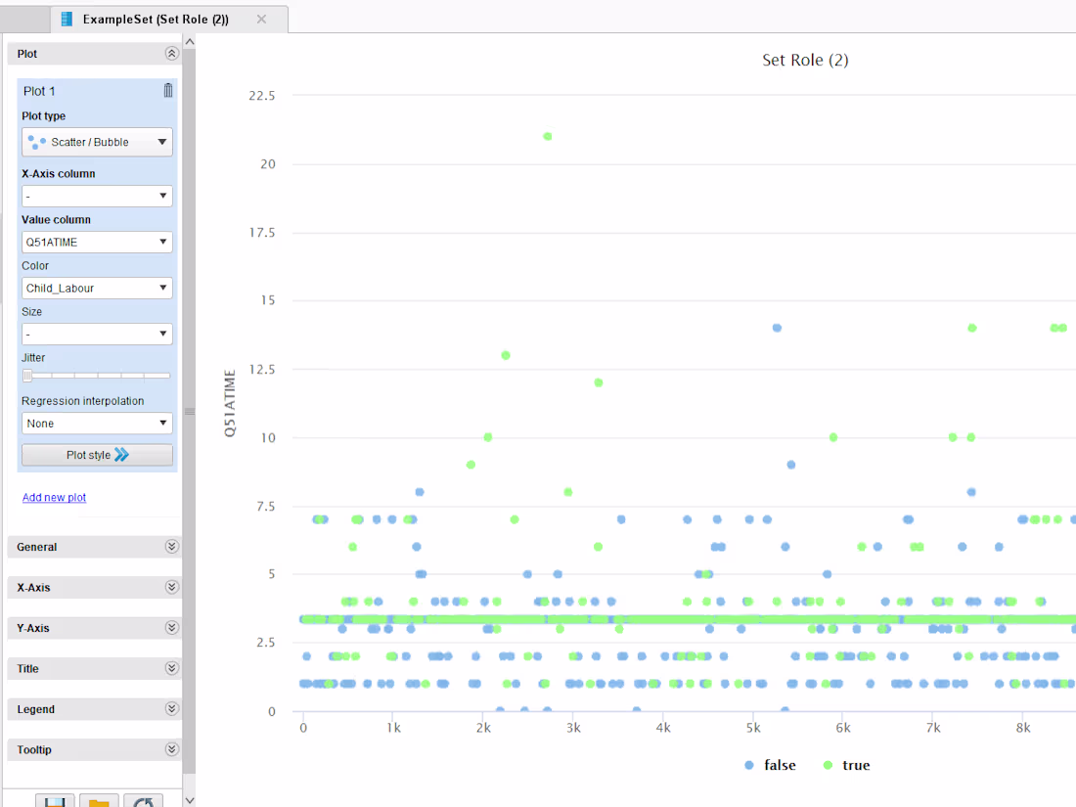
Task: Click the Jitter slider handle
Action: (x=27, y=376)
